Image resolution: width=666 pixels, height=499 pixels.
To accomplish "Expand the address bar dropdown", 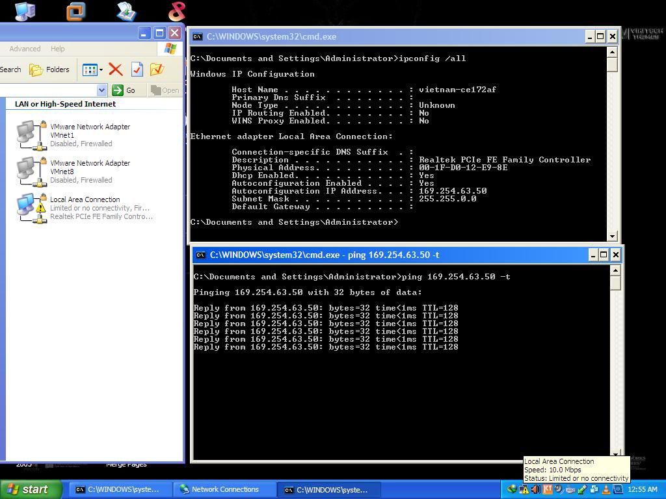I will click(x=101, y=90).
